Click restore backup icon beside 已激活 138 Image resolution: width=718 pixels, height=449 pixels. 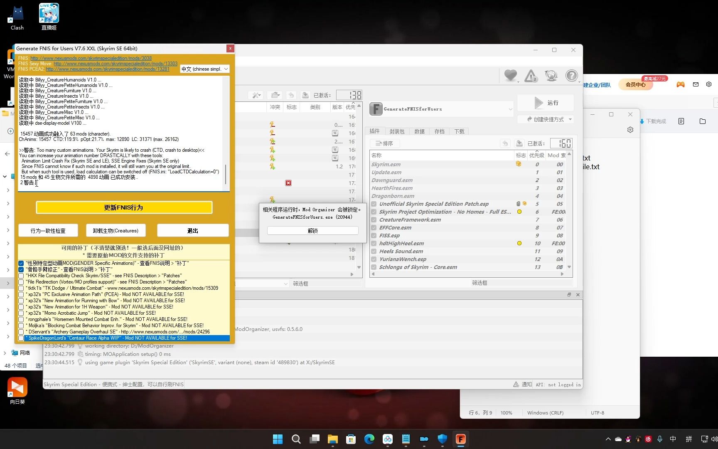point(291,95)
